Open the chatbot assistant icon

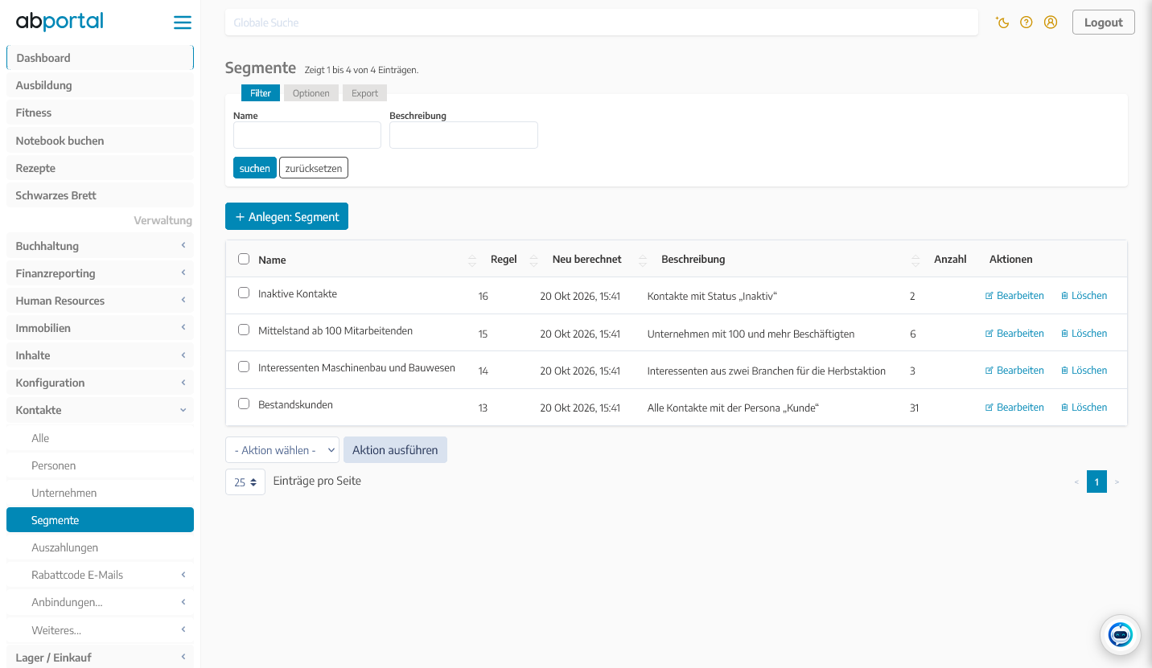pyautogui.click(x=1121, y=635)
